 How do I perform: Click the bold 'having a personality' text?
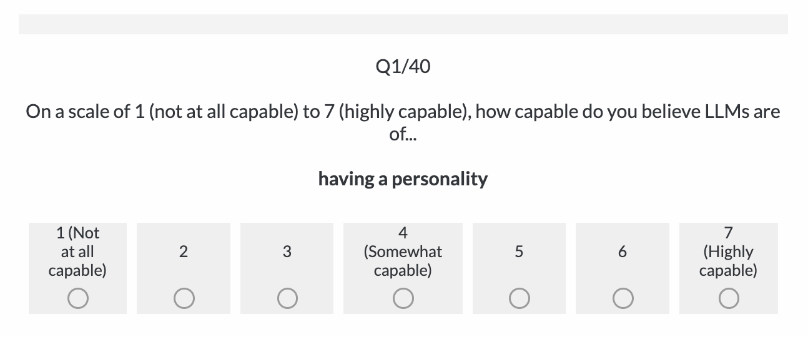[x=403, y=179]
